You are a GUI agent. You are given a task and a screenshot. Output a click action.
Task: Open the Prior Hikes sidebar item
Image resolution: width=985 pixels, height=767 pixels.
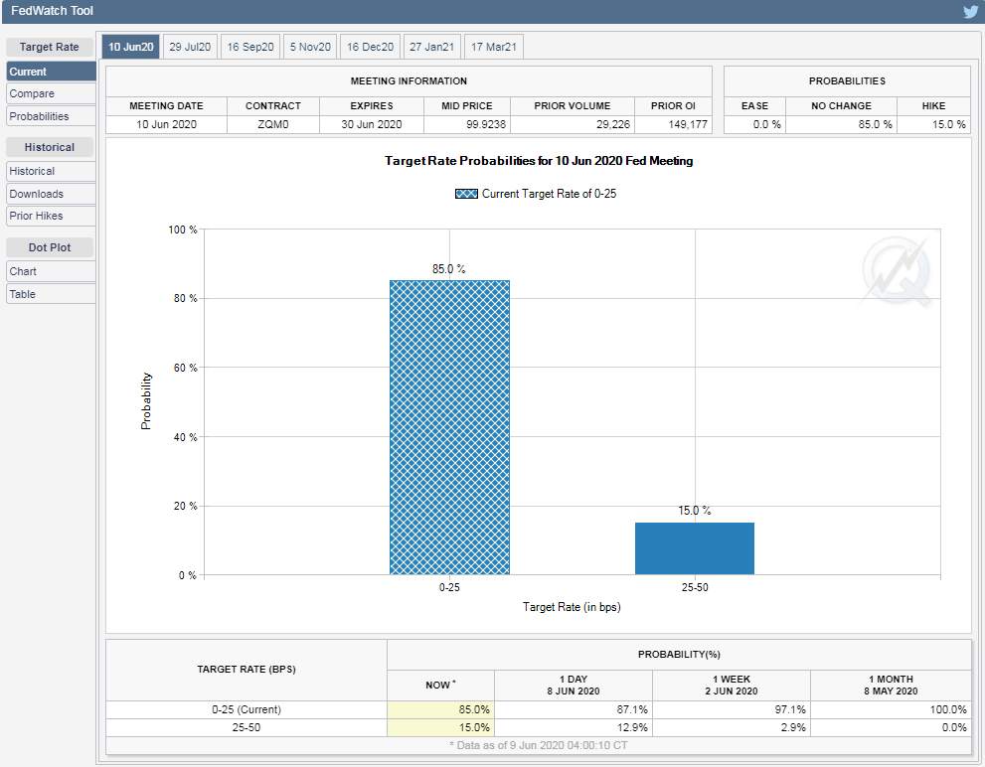51,216
